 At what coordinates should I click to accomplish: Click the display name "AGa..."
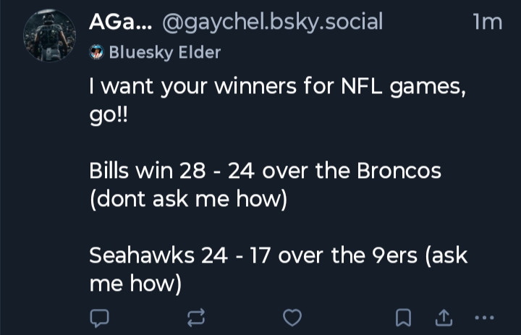click(120, 22)
